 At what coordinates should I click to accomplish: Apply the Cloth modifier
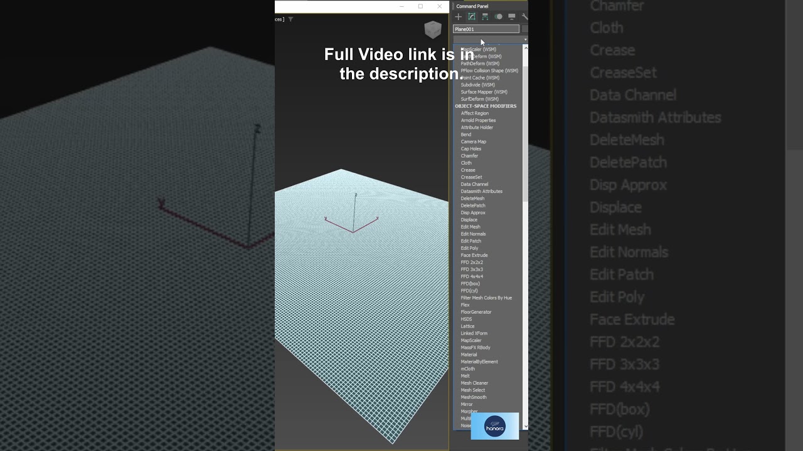coord(466,163)
